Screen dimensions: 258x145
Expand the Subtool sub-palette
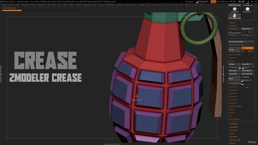[x=232, y=23]
